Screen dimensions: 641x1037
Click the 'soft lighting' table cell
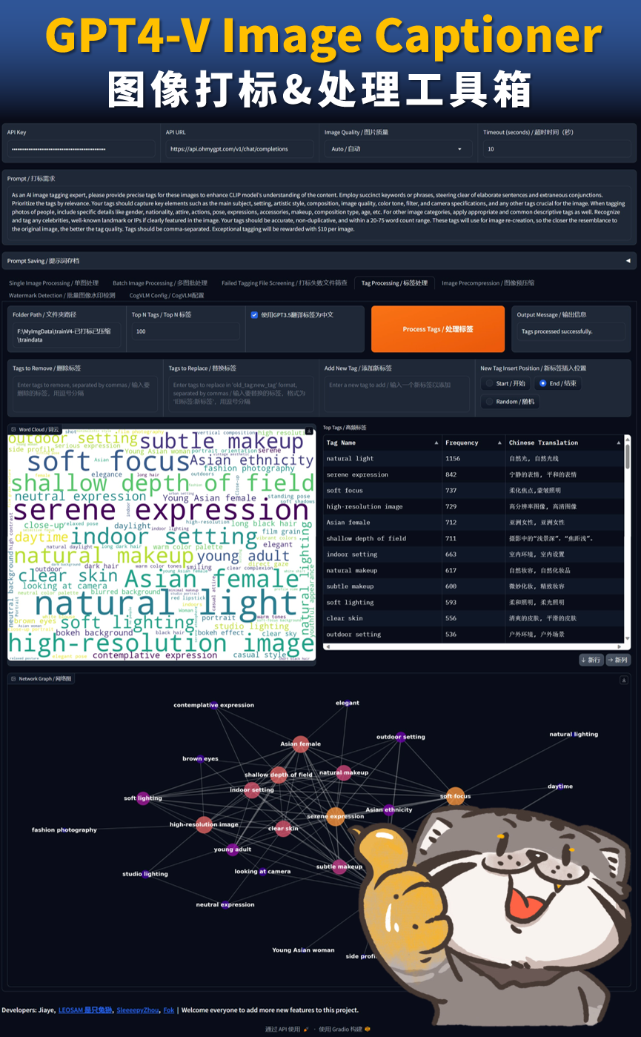382,603
